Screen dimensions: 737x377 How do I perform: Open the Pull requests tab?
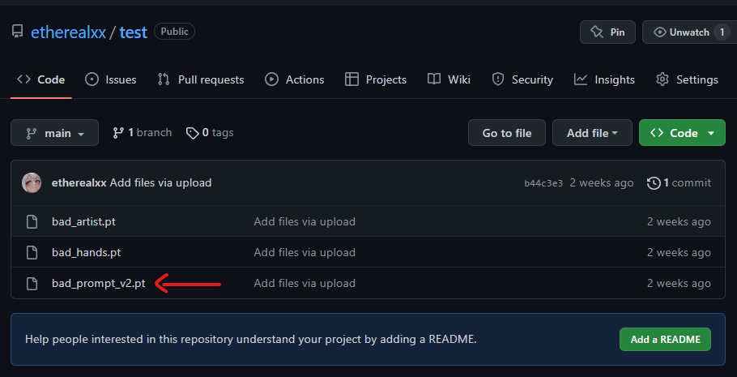coord(201,79)
